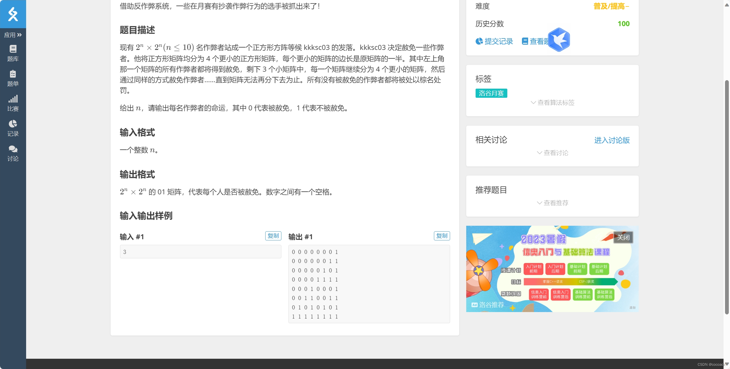The height and width of the screenshot is (369, 730).
Task: Open the 记录 records page
Action: [13, 128]
